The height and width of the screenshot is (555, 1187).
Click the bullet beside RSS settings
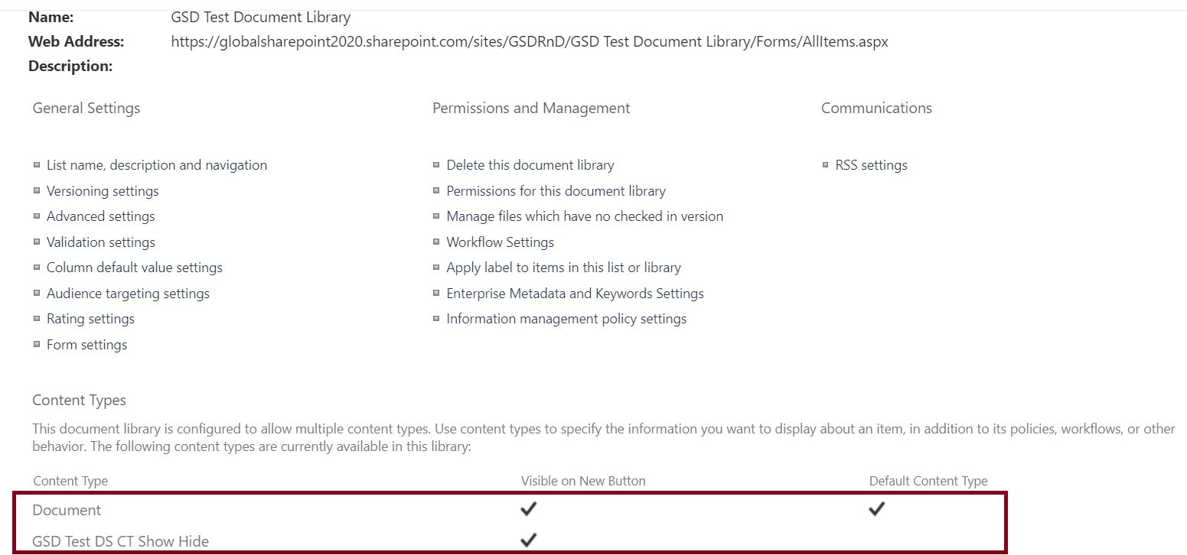point(826,164)
